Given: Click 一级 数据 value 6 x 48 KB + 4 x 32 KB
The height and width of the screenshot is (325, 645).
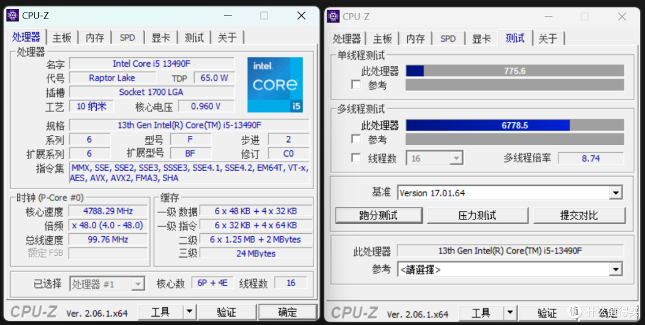Looking at the screenshot, I should coord(256,211).
